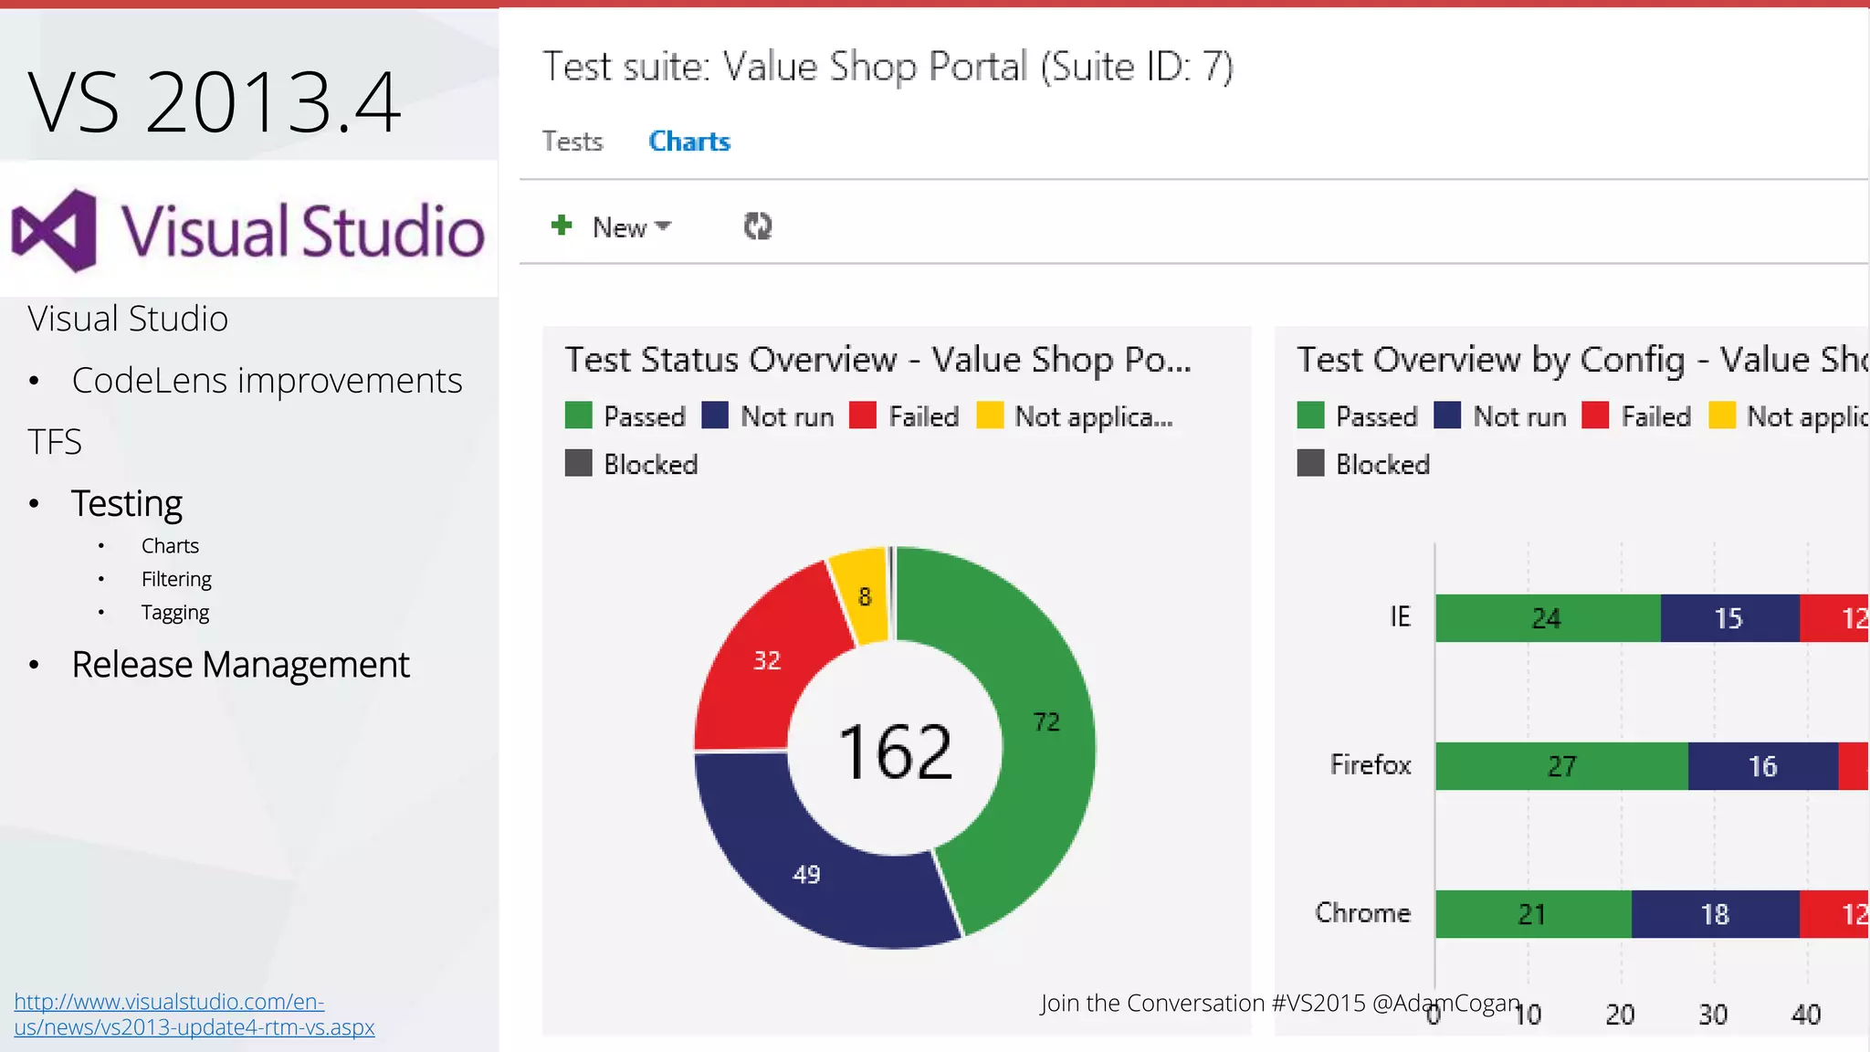
Task: Click the yellow Not applicable swatch in Test Status Overview legend
Action: click(990, 416)
